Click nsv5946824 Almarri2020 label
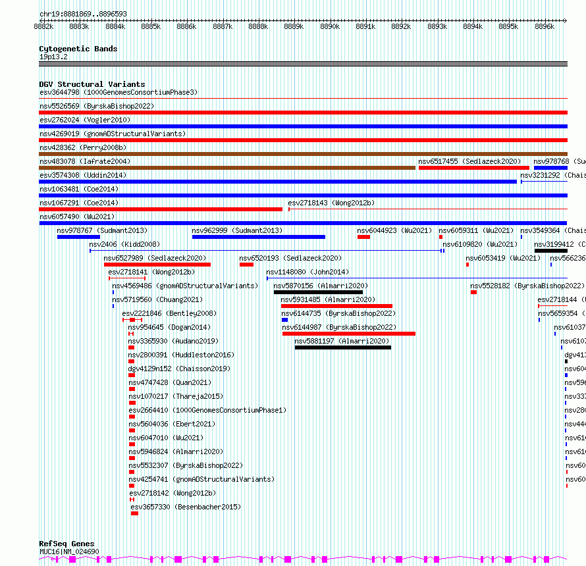 176,451
